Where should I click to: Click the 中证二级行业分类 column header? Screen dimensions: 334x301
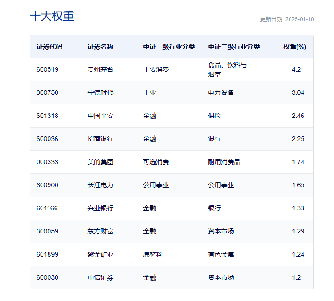[234, 47]
